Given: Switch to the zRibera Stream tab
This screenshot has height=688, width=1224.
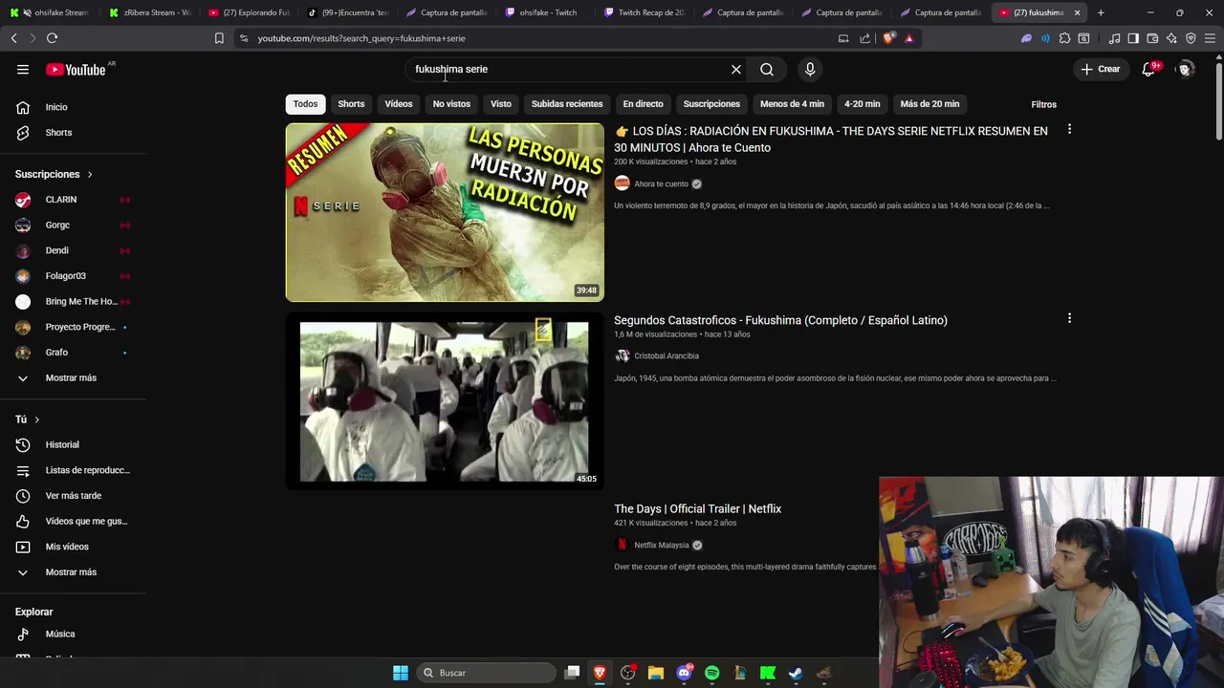Looking at the screenshot, I should click(x=151, y=12).
